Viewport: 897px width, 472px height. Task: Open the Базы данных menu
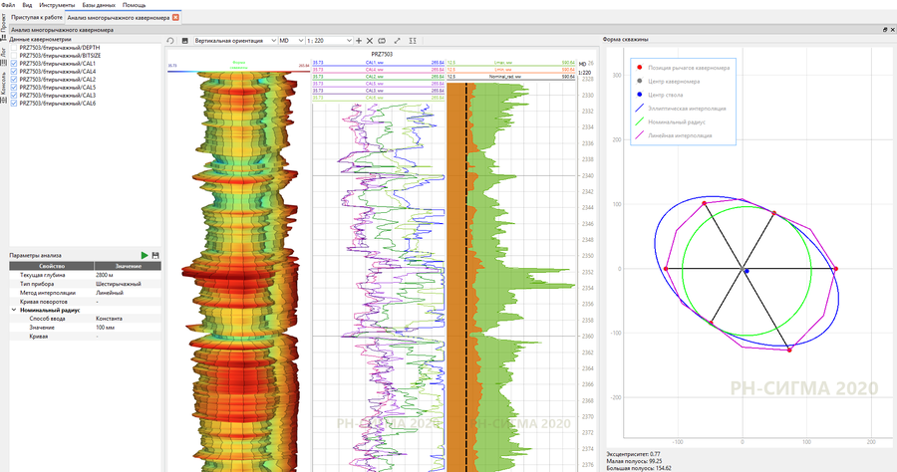click(99, 5)
